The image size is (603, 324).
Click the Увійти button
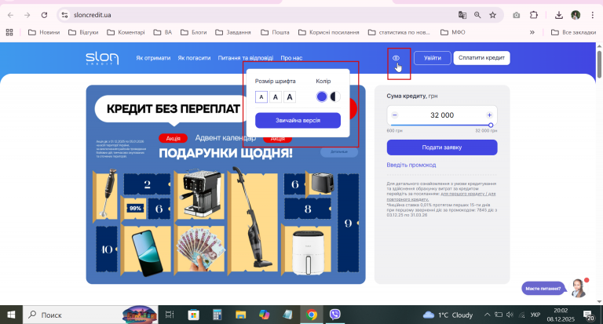pos(433,58)
